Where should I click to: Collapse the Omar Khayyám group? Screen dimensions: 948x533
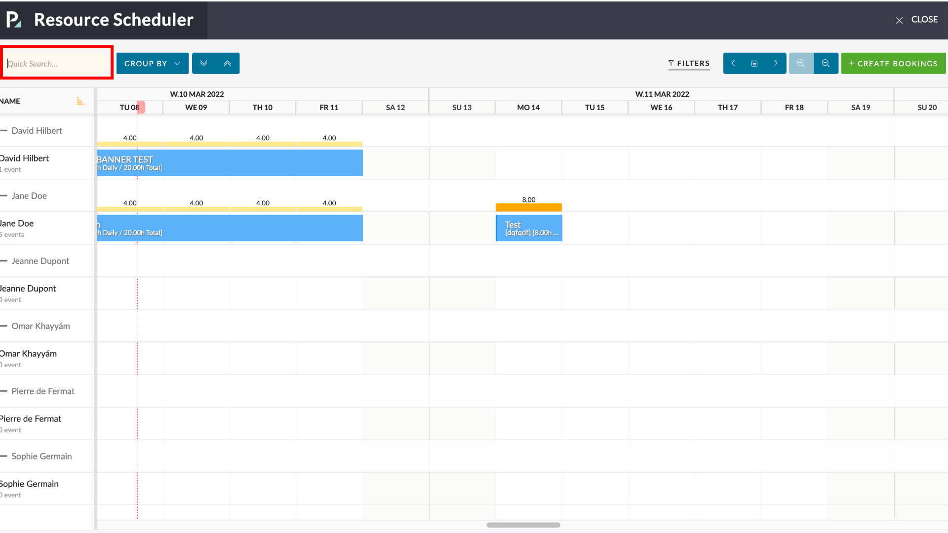pyautogui.click(x=4, y=326)
